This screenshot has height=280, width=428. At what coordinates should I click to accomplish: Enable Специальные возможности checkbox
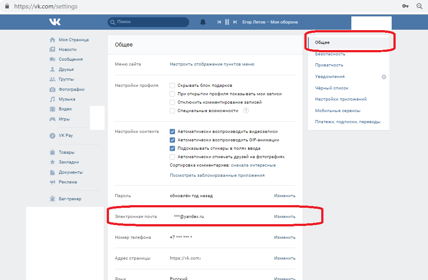tap(172, 110)
